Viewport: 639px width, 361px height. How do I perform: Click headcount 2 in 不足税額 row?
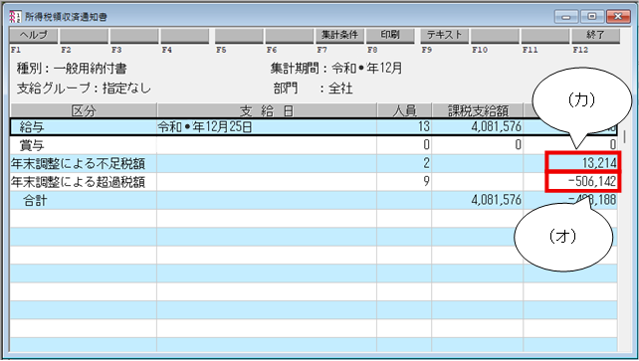click(426, 164)
